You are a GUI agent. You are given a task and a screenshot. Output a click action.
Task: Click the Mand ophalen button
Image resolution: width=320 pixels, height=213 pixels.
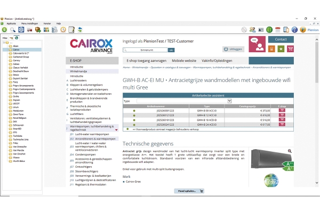(x=189, y=191)
